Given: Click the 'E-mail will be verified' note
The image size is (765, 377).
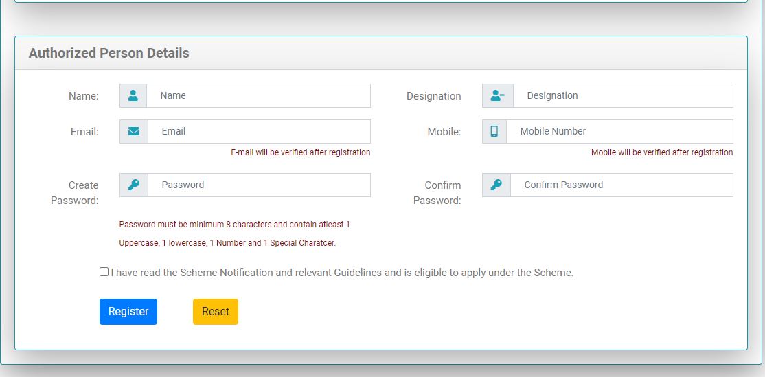Looking at the screenshot, I should coord(300,152).
